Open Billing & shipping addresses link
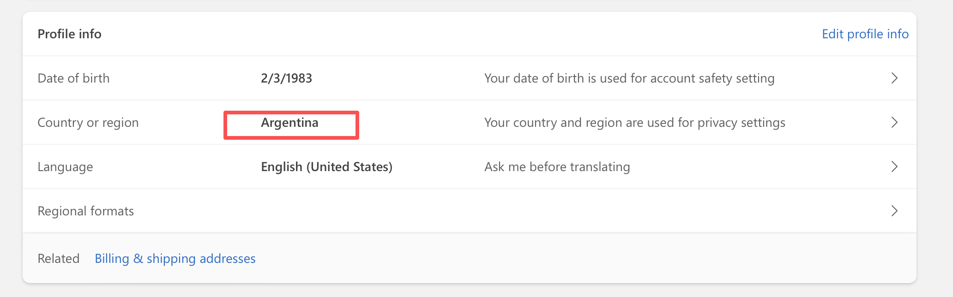 (x=175, y=259)
